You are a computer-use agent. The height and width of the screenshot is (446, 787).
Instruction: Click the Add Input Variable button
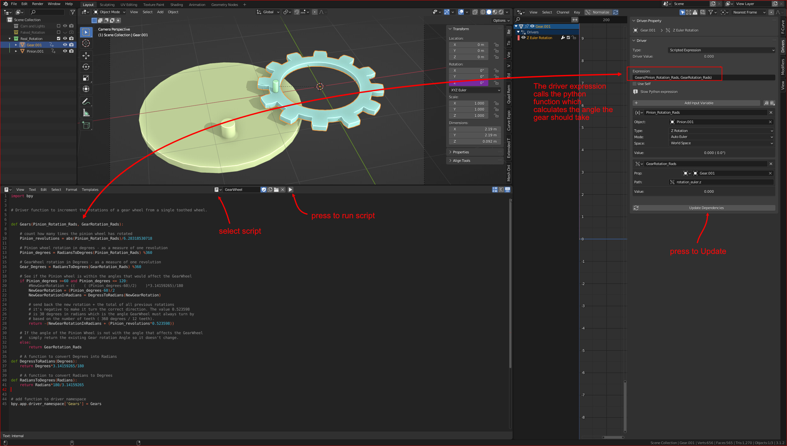click(x=699, y=103)
